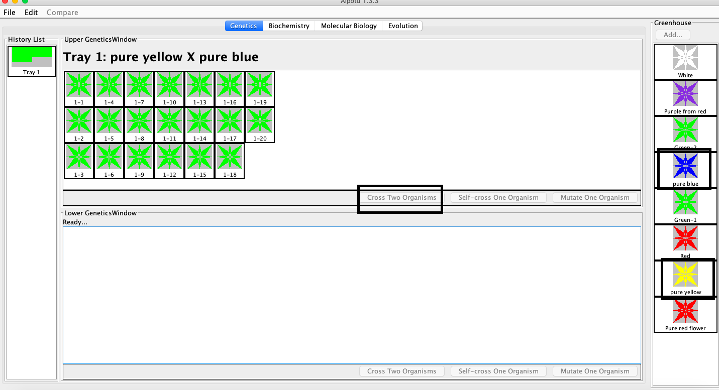Screen dimensions: 719x390
Task: Open the File menu
Action: click(x=10, y=12)
